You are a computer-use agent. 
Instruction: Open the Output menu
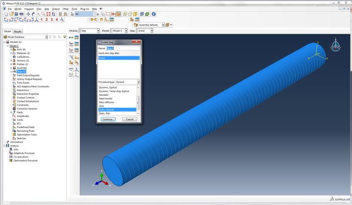pyautogui.click(x=56, y=9)
